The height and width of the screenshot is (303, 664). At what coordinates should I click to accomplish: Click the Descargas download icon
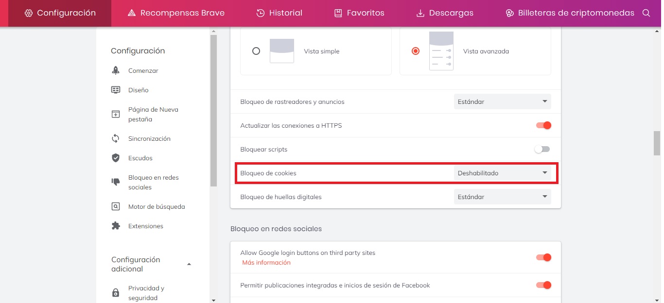[x=420, y=13]
